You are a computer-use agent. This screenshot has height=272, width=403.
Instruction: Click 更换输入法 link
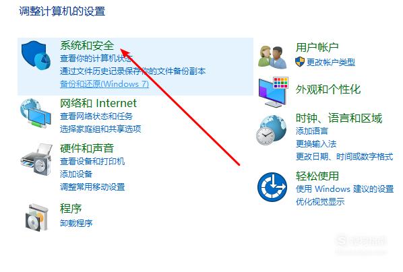click(x=316, y=144)
